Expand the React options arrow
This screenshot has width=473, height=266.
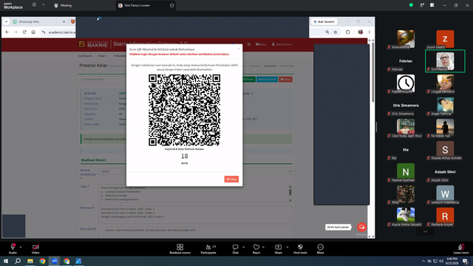(263, 247)
